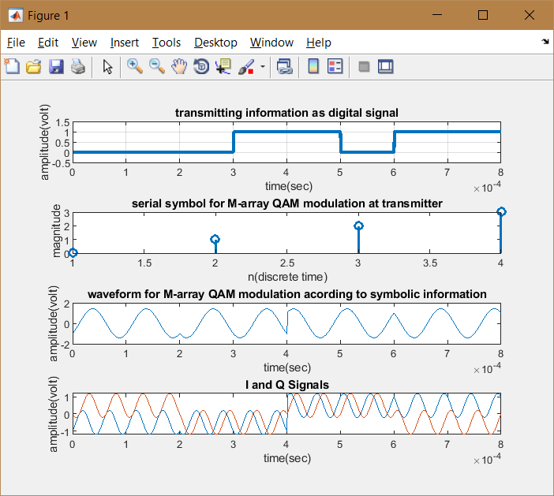This screenshot has width=554, height=496.
Task: Enable the Pan hand tool
Action: coord(179,66)
